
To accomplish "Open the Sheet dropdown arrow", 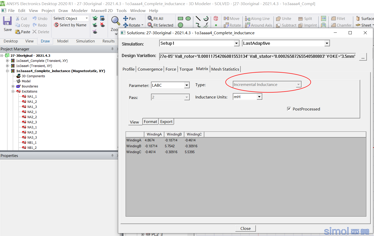I will click(373, 25).
